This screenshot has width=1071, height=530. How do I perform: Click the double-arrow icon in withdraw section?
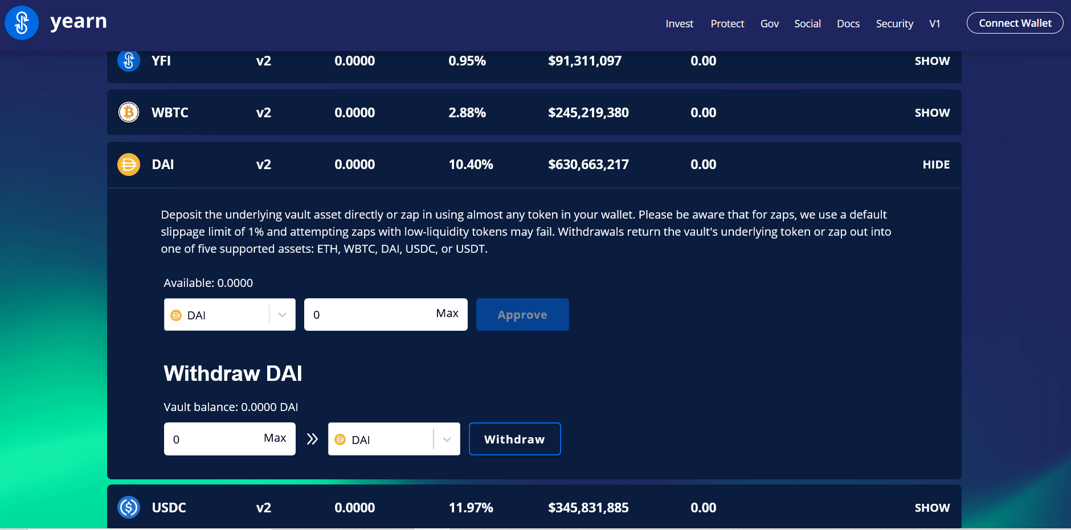(x=312, y=439)
